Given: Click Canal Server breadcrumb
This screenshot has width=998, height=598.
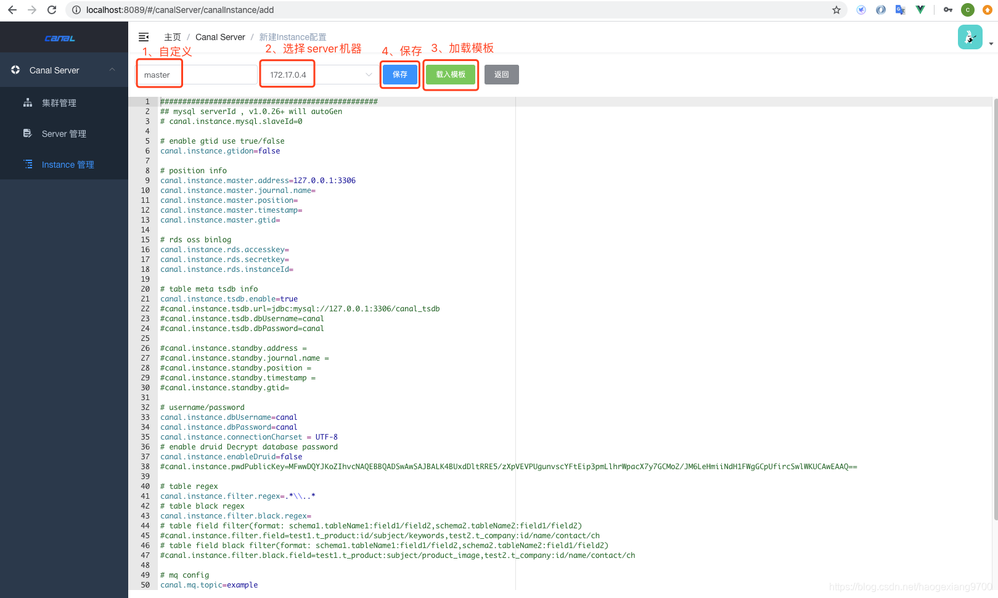Looking at the screenshot, I should pyautogui.click(x=220, y=37).
